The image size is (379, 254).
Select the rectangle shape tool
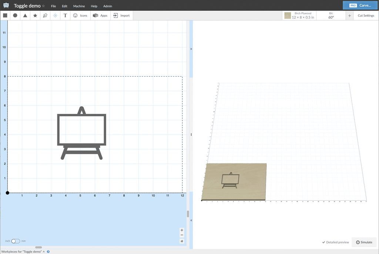coord(5,15)
